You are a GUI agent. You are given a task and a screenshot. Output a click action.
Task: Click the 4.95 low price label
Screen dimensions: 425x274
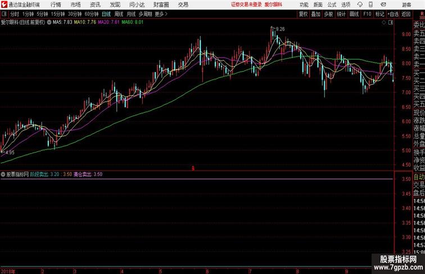pyautogui.click(x=10, y=152)
